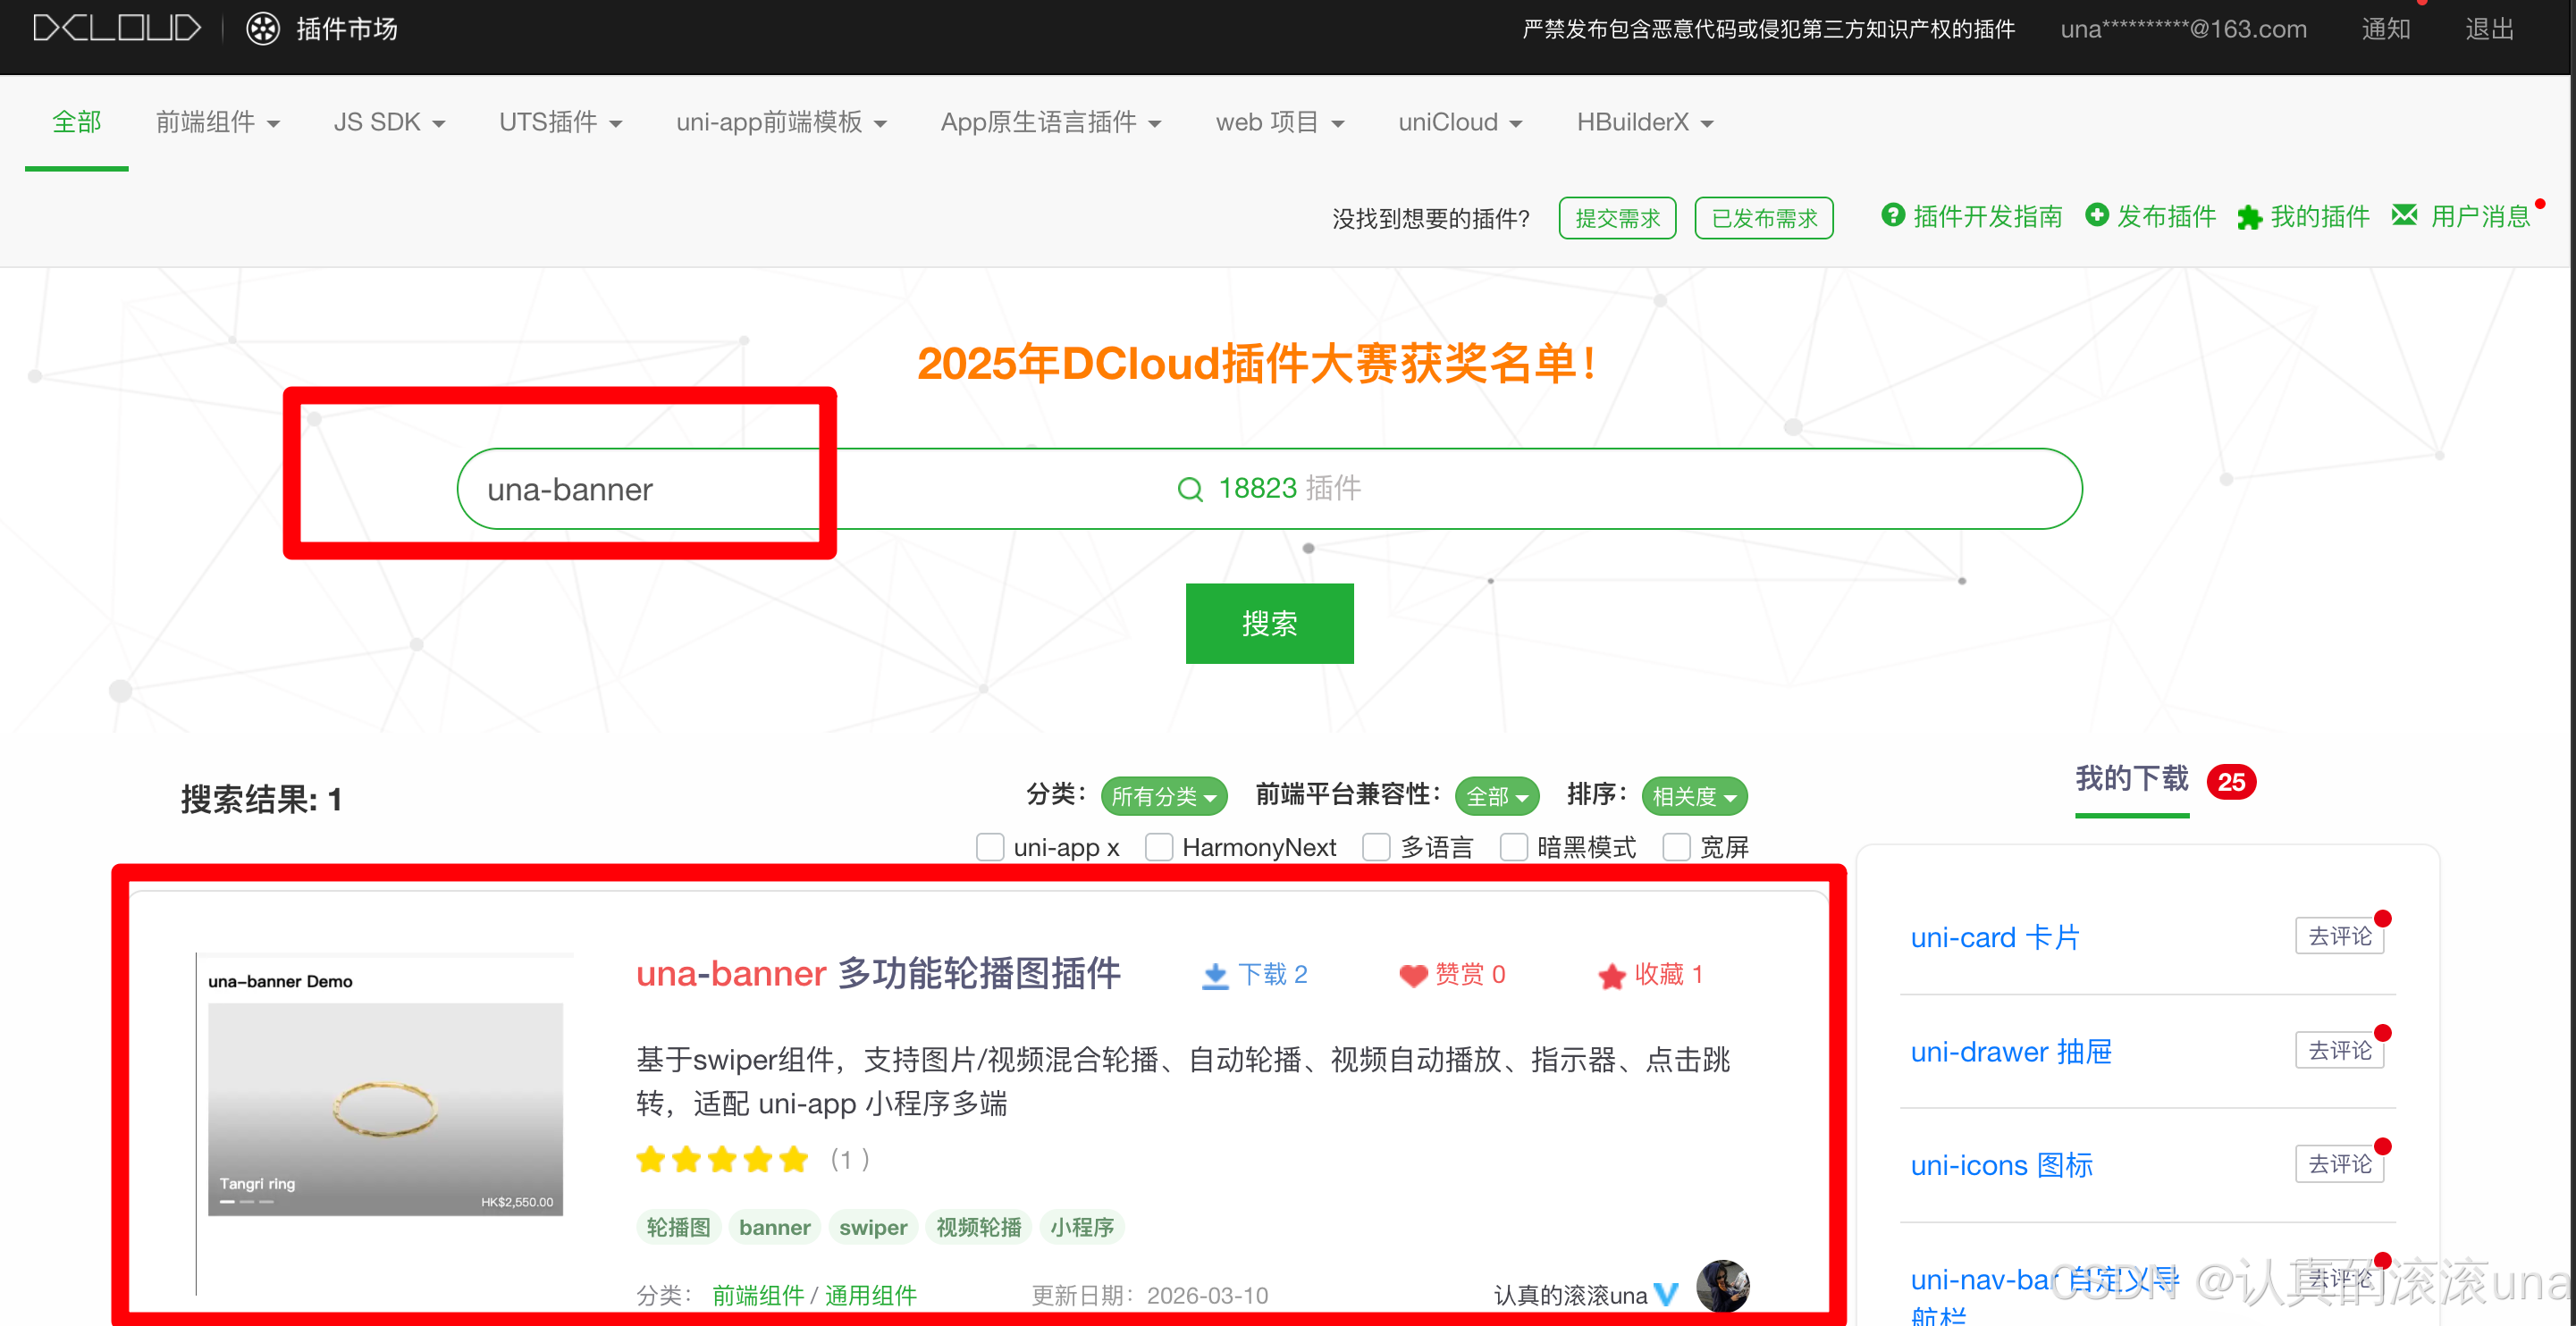Open the 所有分类 category dropdown
Image resolution: width=2576 pixels, height=1326 pixels.
(1163, 796)
